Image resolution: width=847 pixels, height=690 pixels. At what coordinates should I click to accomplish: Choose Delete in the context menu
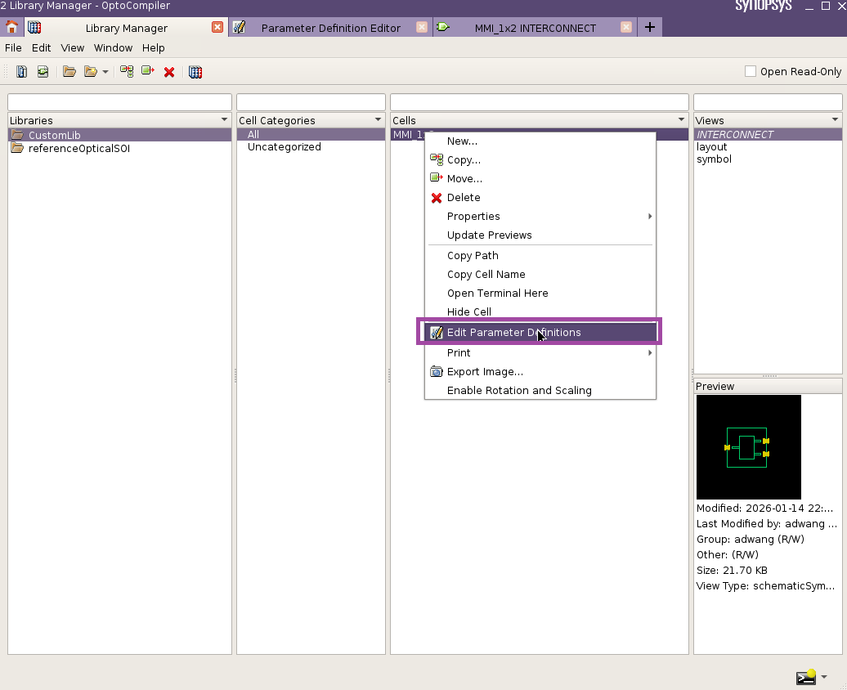[x=540, y=198]
